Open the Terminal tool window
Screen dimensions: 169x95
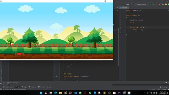coord(41,87)
